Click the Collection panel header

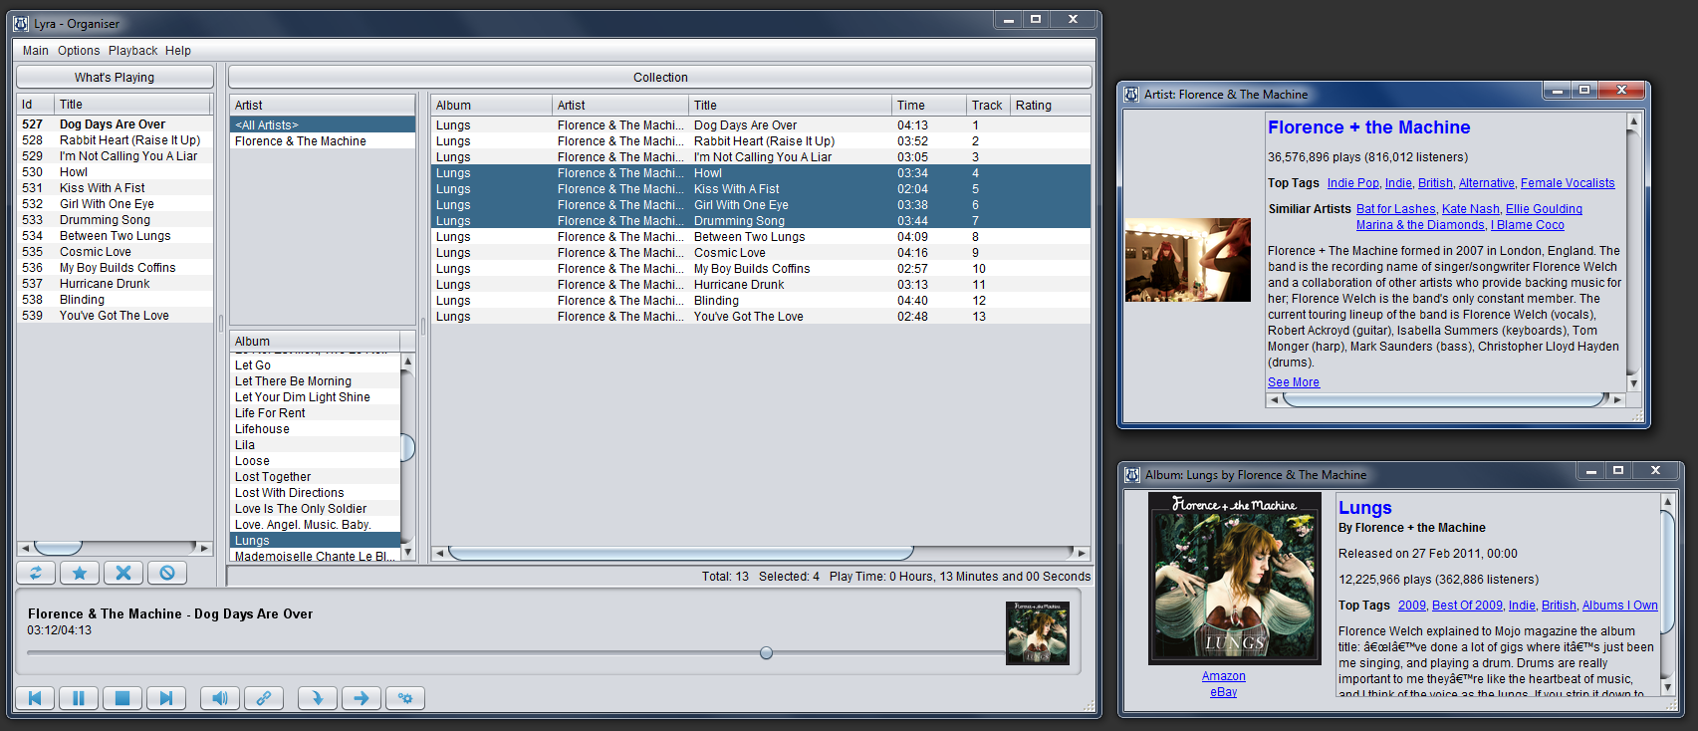(x=660, y=78)
